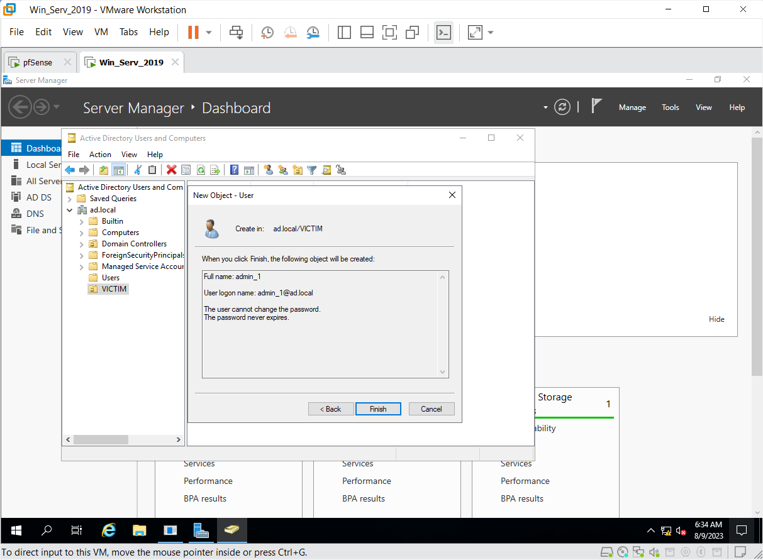Image resolution: width=763 pixels, height=560 pixels.
Task: Click the VMware sound device status icon
Action: 655,552
